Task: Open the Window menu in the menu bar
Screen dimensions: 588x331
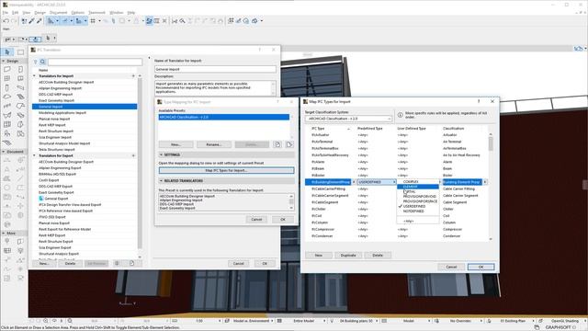Action: (x=117, y=12)
